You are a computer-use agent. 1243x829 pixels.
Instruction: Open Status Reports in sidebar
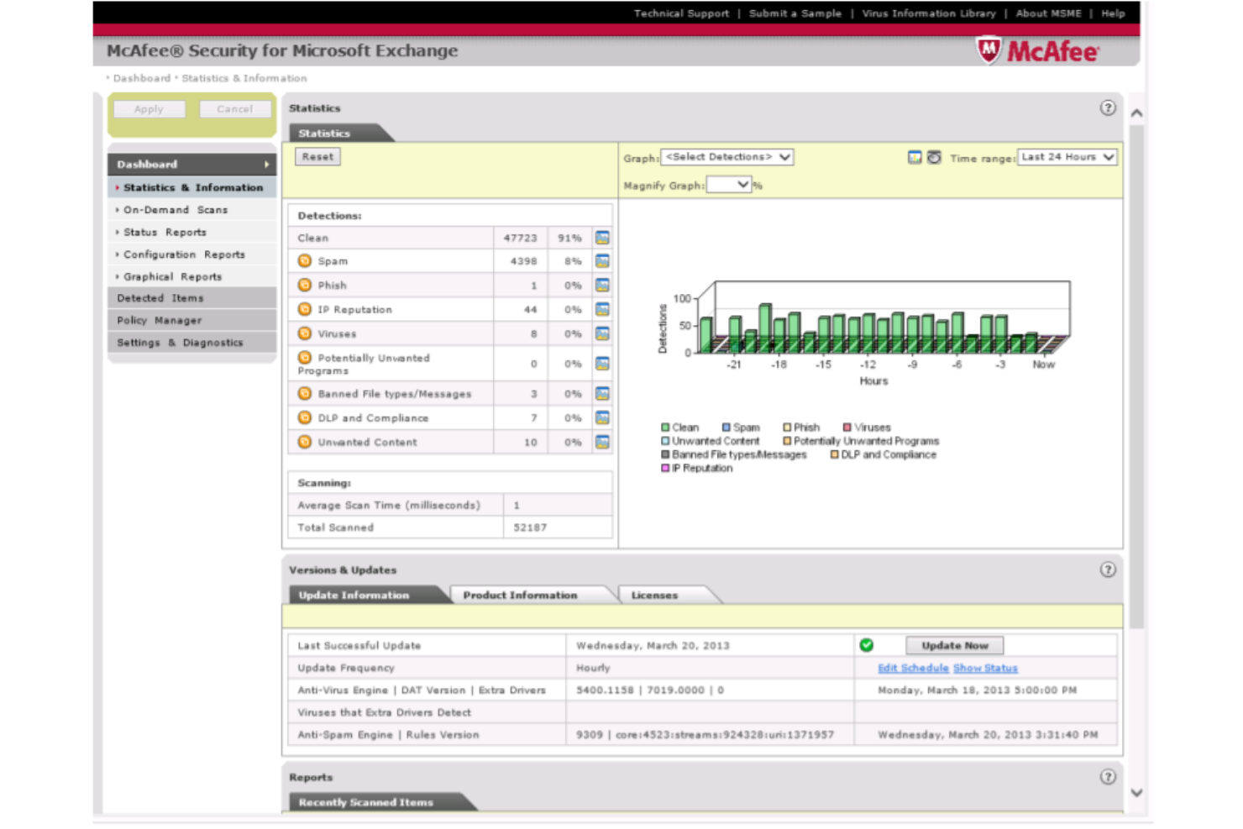coord(192,232)
